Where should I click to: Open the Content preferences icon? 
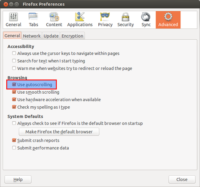(54, 17)
